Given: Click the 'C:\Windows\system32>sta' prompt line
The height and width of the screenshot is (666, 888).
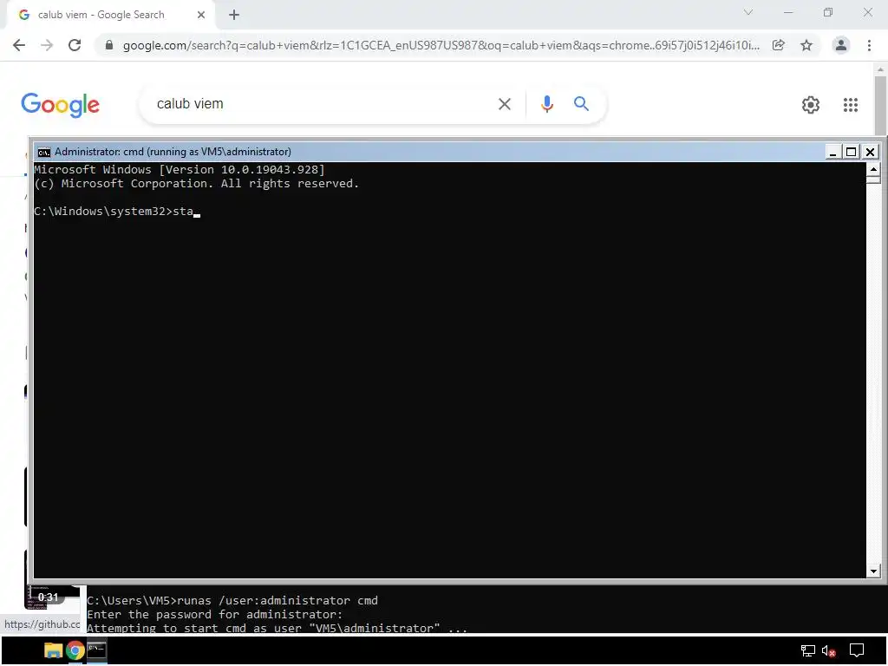Looking at the screenshot, I should pos(117,212).
